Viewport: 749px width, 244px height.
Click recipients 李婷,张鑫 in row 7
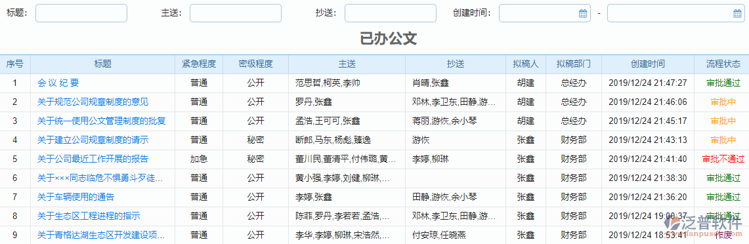click(314, 197)
